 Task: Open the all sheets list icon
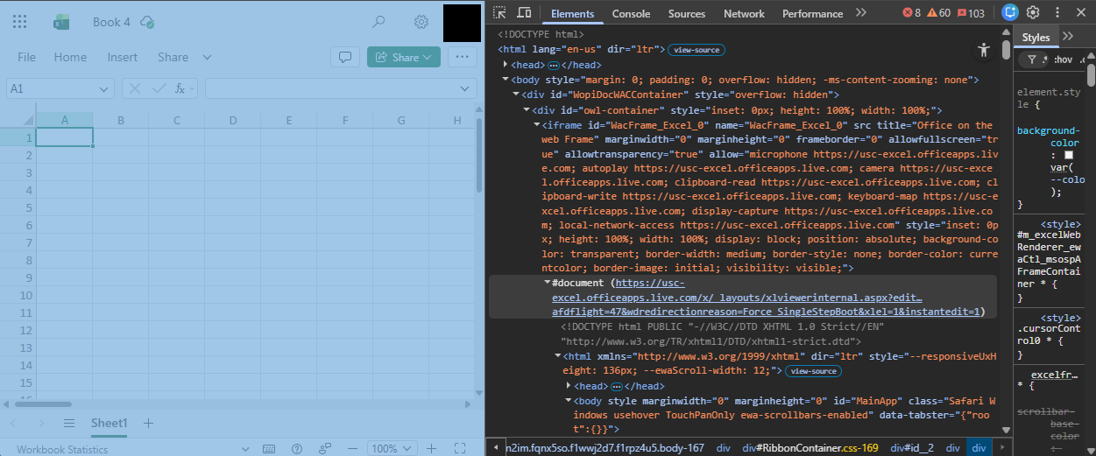tap(69, 423)
